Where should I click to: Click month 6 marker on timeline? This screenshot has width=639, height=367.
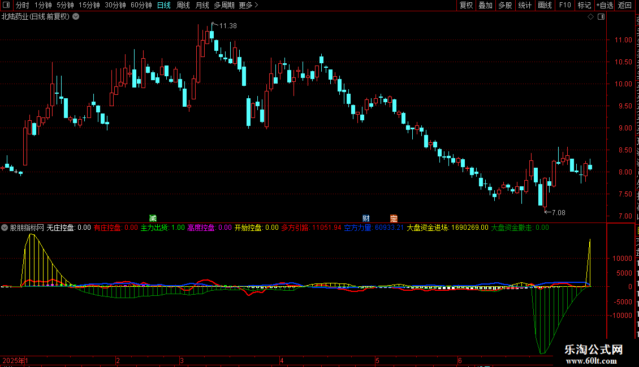pos(460,361)
